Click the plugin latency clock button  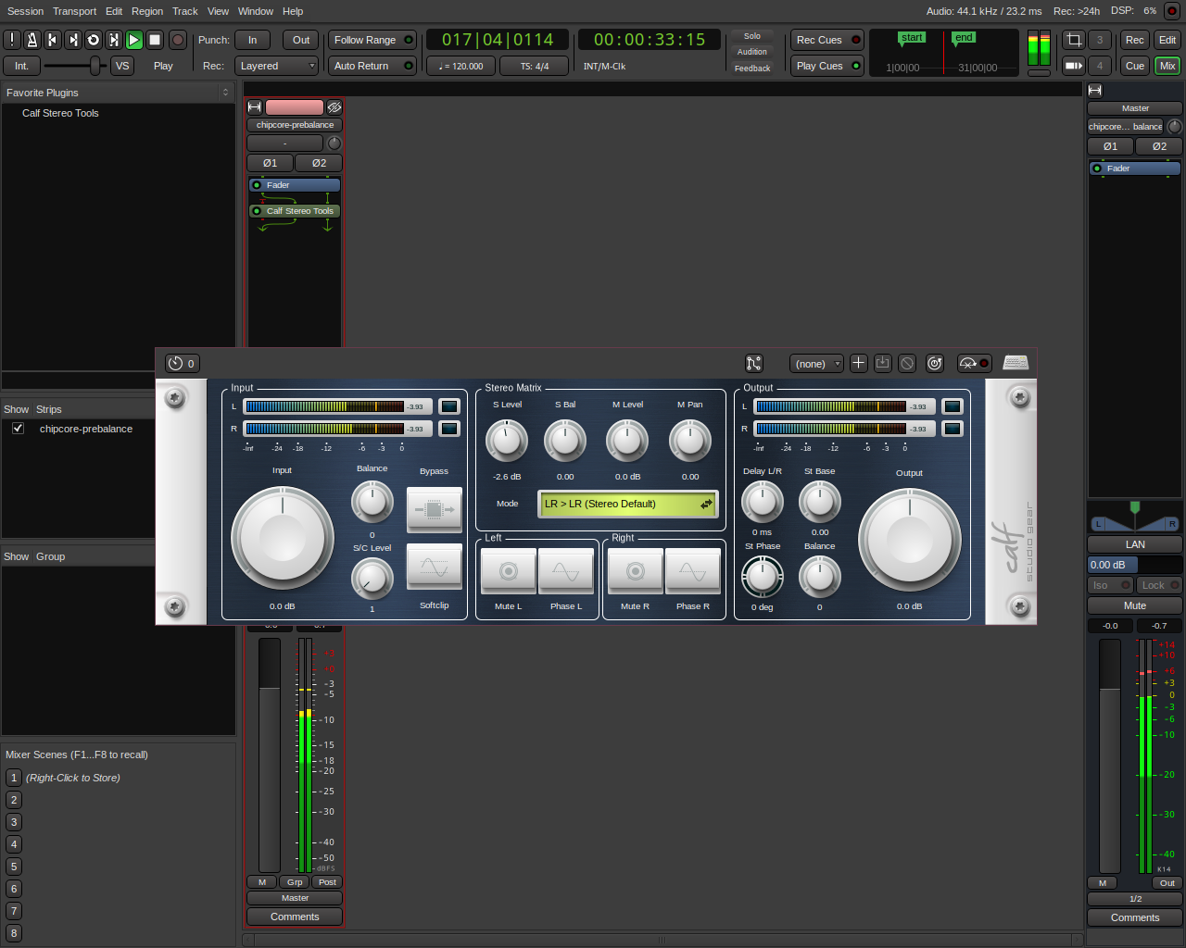pos(182,364)
